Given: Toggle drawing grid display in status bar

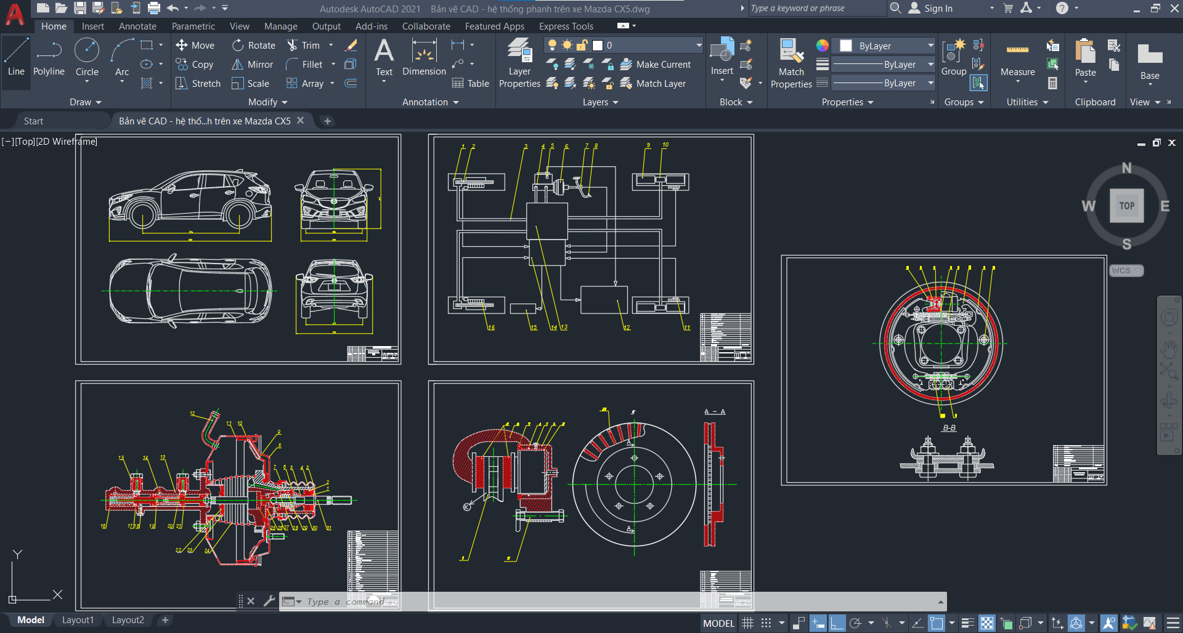Looking at the screenshot, I should point(747,623).
